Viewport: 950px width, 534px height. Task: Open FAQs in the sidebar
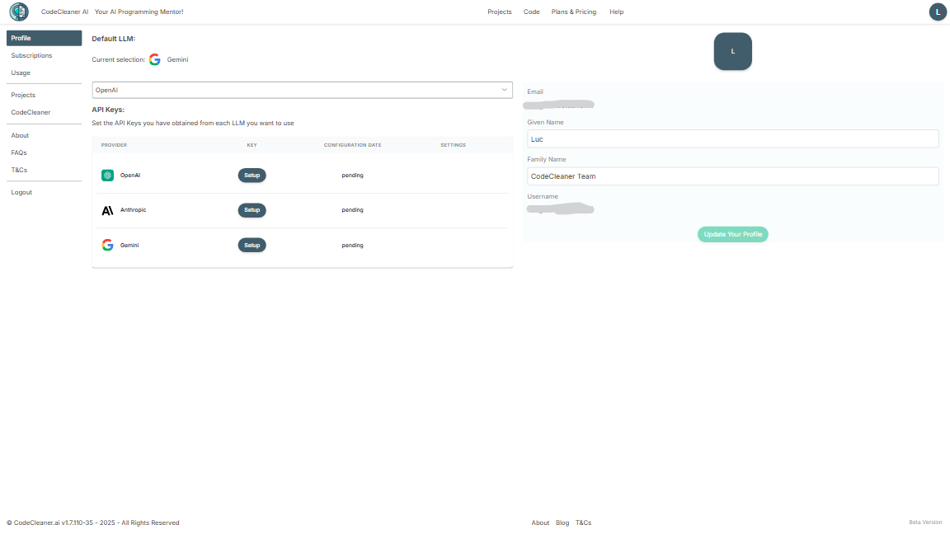pos(19,153)
